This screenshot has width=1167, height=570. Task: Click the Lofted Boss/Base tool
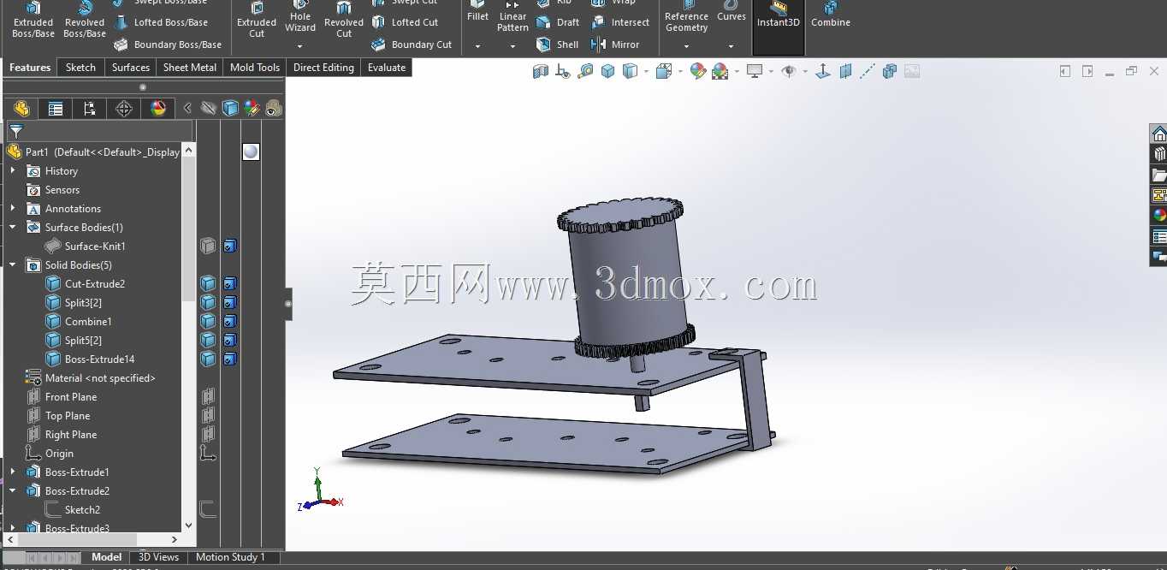click(161, 22)
